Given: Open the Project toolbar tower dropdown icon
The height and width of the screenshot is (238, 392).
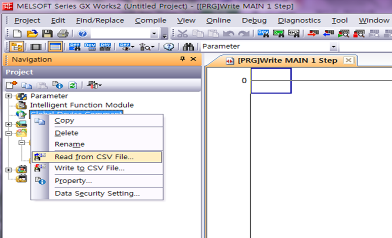Looking at the screenshot, I should coord(94,85).
